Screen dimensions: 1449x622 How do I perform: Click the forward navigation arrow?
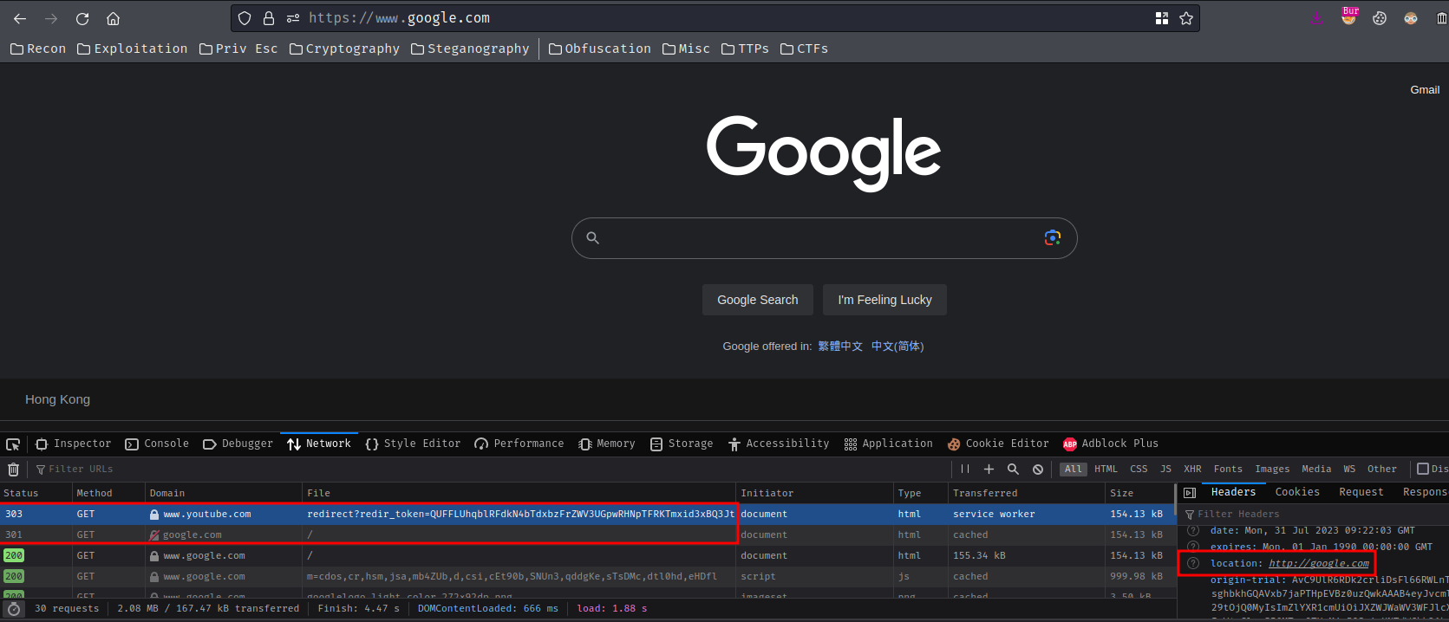tap(51, 18)
